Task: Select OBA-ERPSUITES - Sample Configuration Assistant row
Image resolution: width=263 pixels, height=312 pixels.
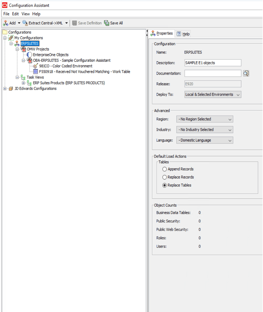Action: (x=72, y=60)
